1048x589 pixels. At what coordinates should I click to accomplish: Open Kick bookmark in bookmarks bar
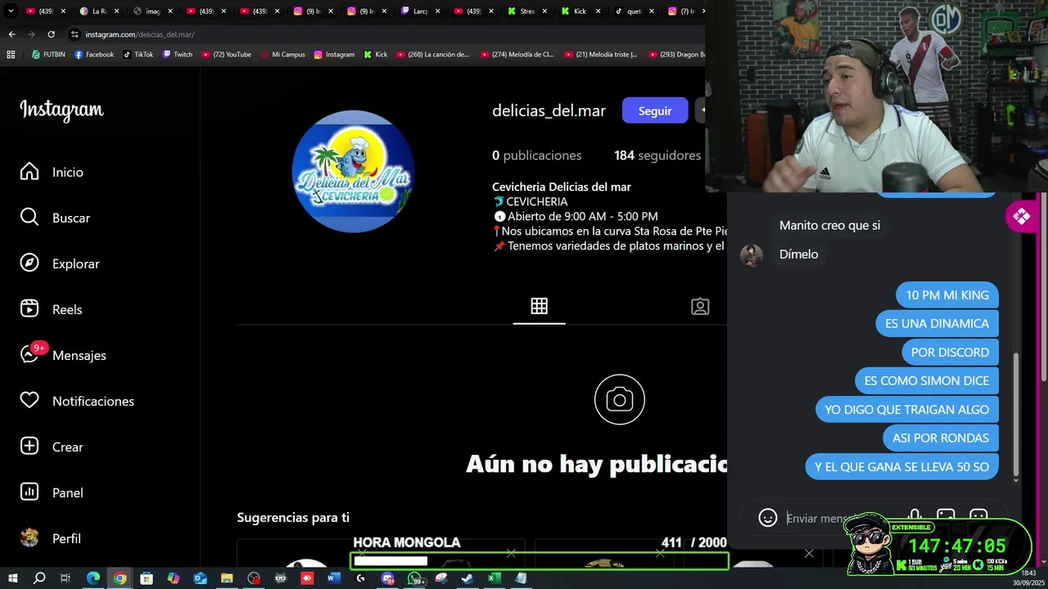point(376,55)
